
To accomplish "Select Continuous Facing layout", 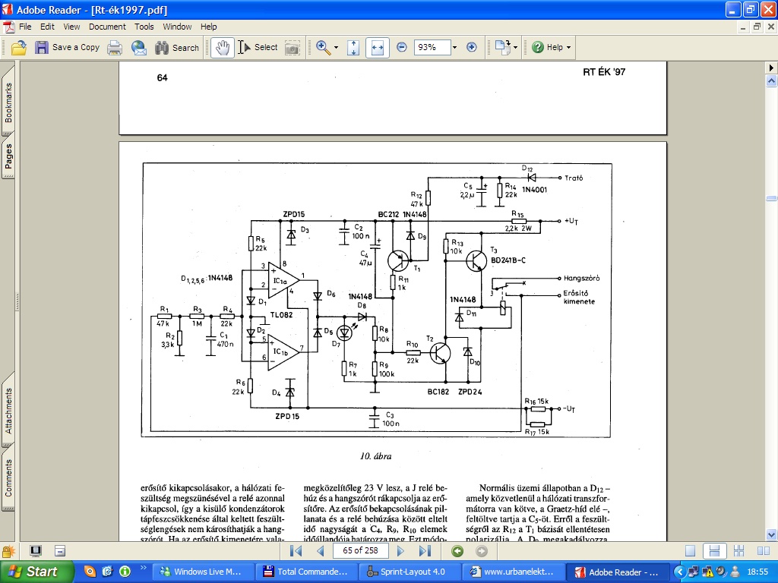I will coord(738,551).
